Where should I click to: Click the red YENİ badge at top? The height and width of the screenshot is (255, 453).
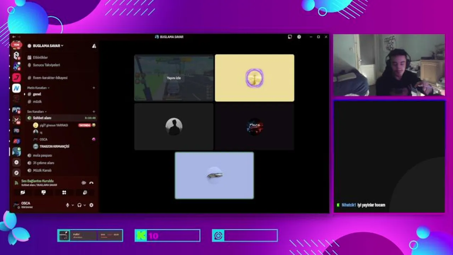16,45
